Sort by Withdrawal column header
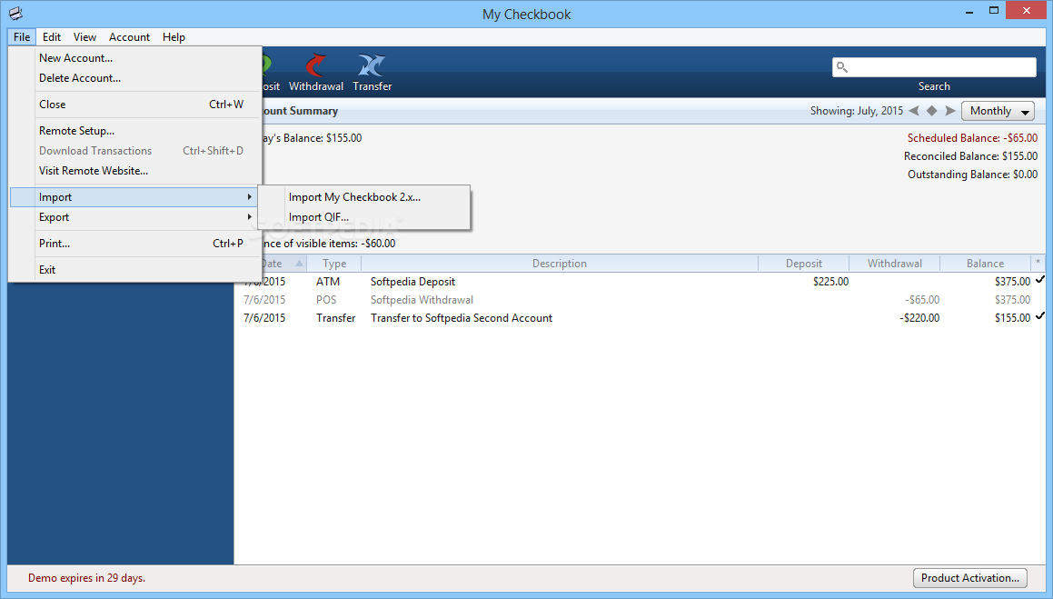 895,264
